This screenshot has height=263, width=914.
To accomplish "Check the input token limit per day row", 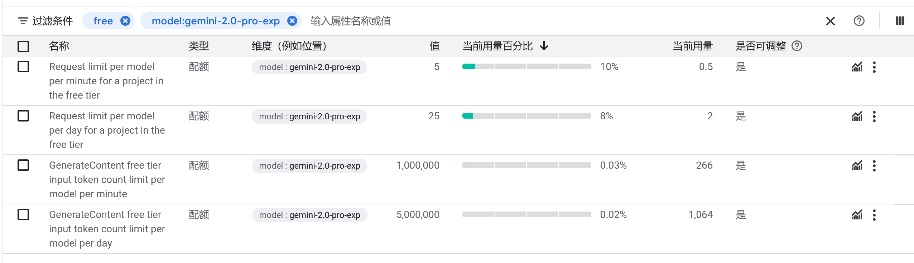I will click(x=23, y=214).
